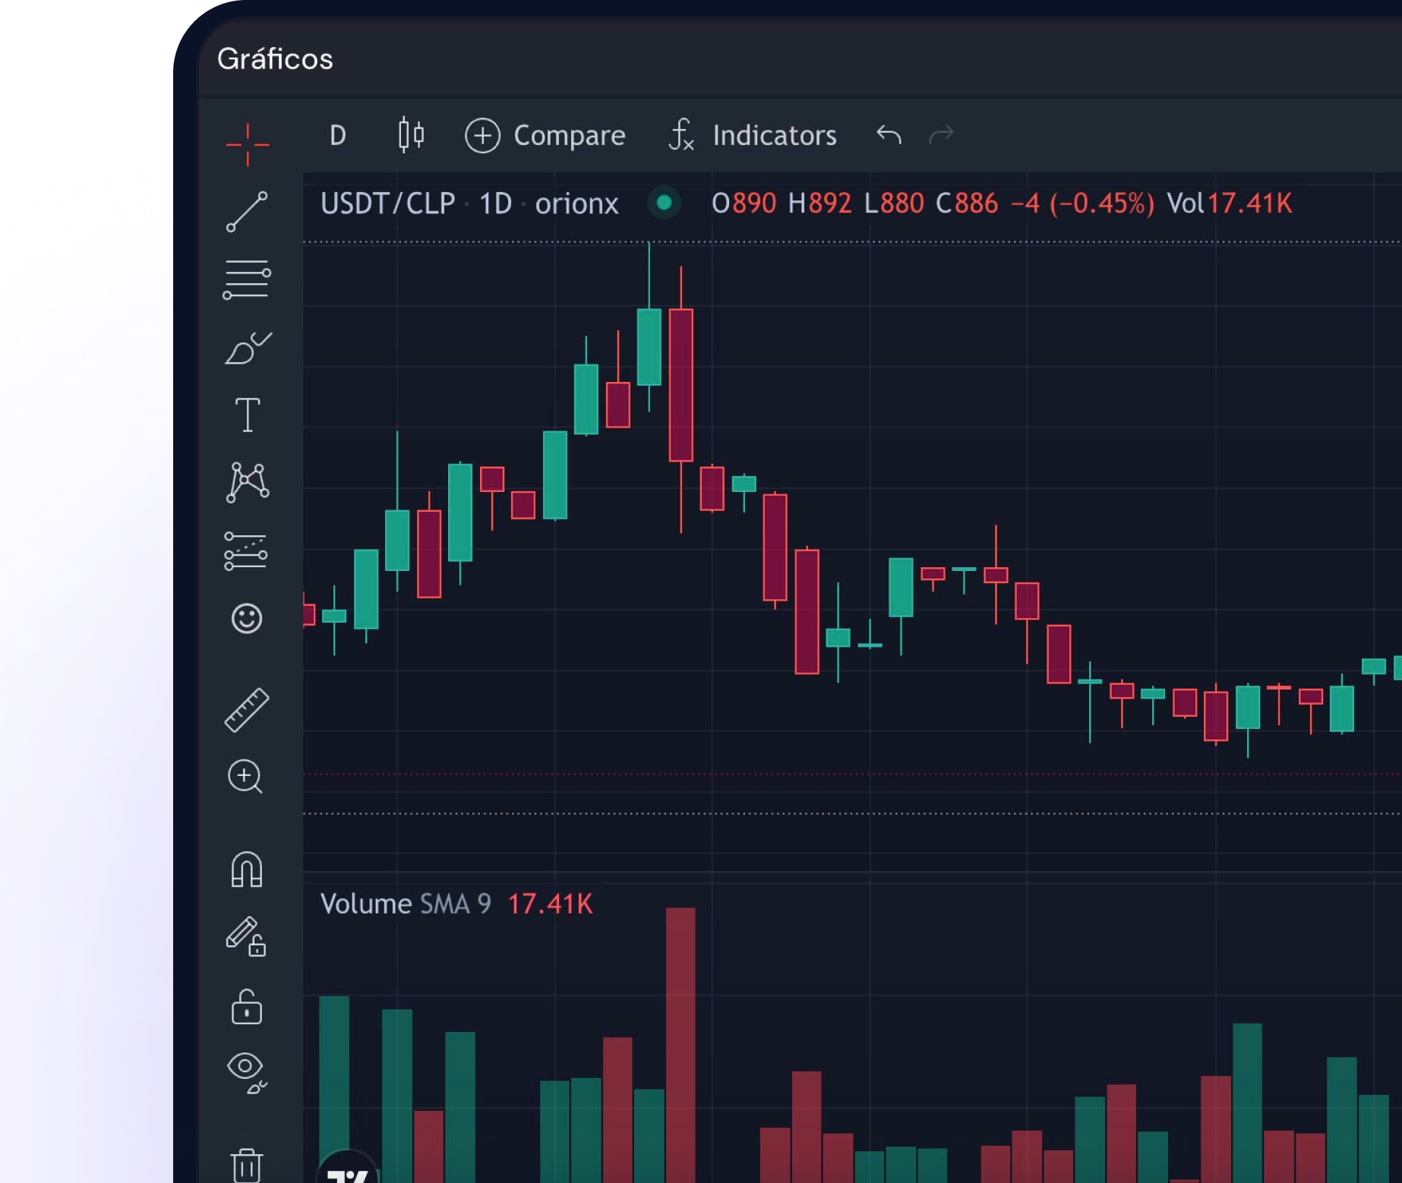Open the forecasting and measurement tools

coord(246,551)
